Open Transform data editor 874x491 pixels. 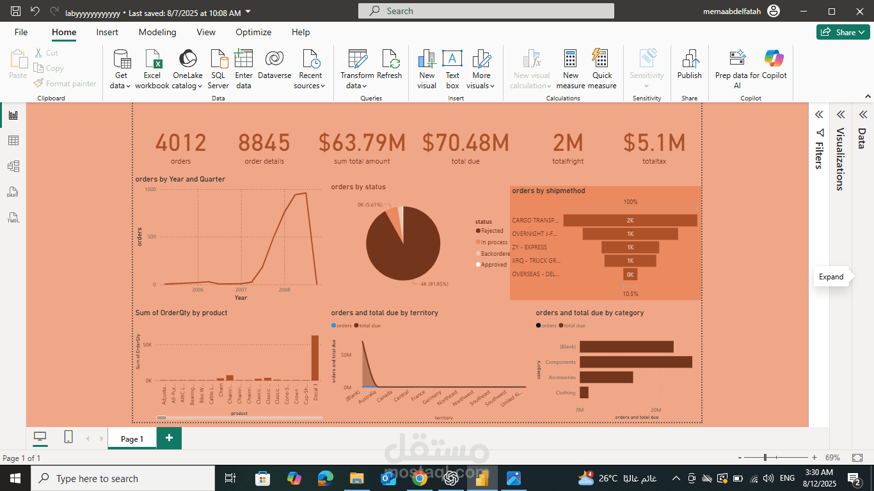pos(357,69)
